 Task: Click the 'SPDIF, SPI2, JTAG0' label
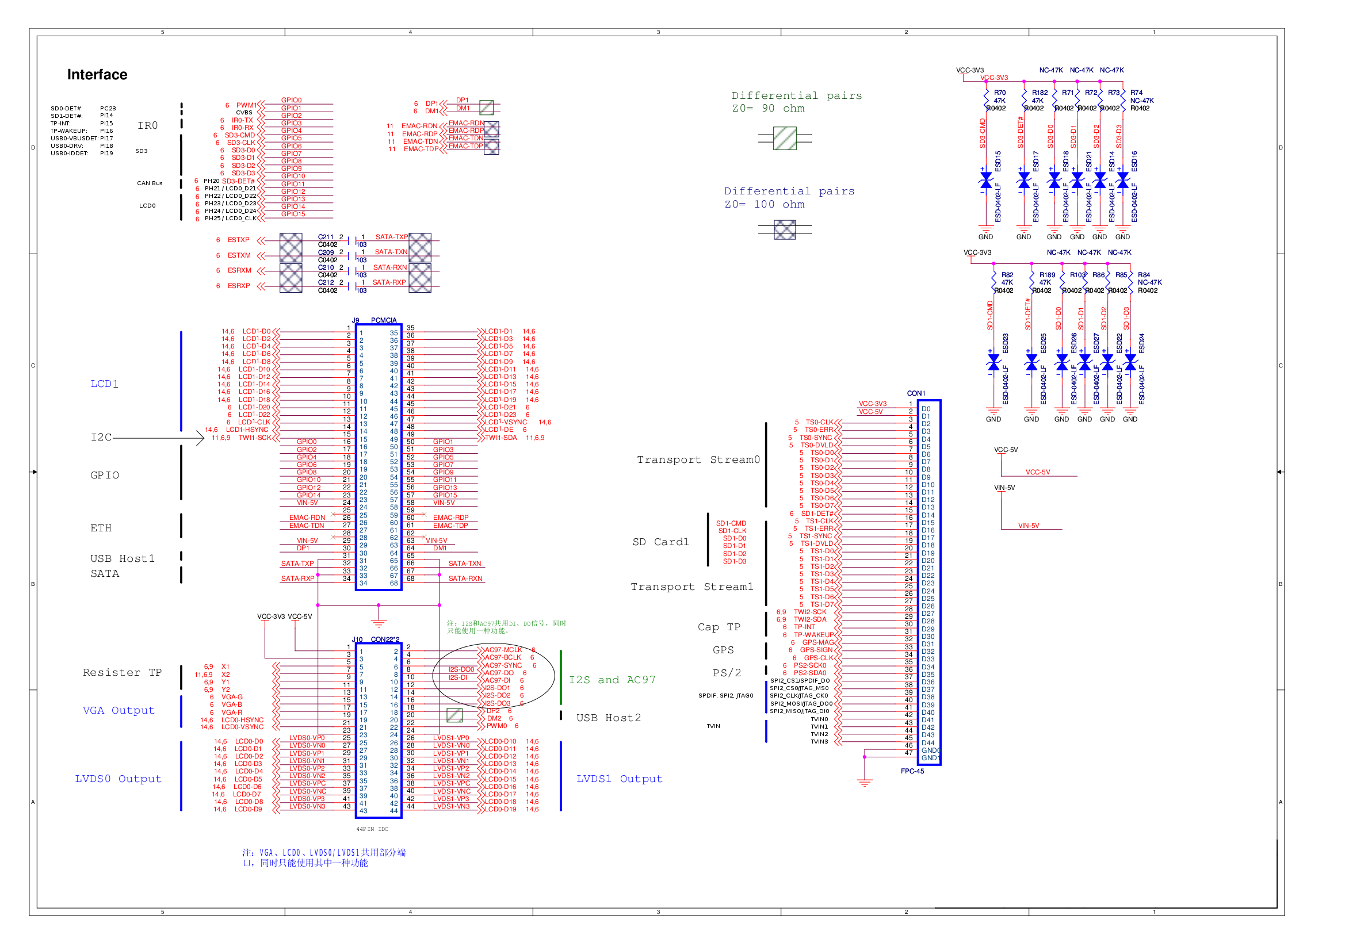click(x=726, y=696)
